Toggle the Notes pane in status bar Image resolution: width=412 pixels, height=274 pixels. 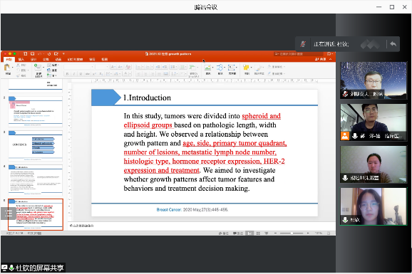coord(224,233)
